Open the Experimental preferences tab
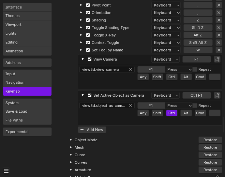 coord(27,132)
